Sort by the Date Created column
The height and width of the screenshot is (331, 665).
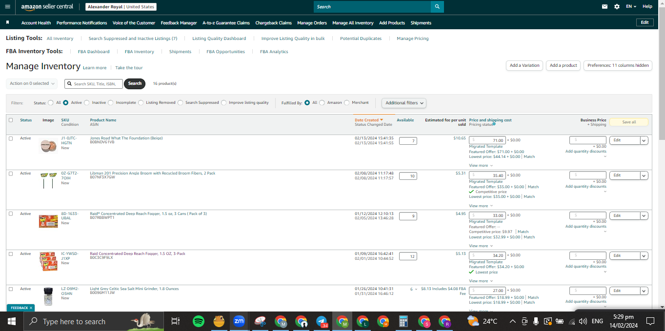coord(368,120)
